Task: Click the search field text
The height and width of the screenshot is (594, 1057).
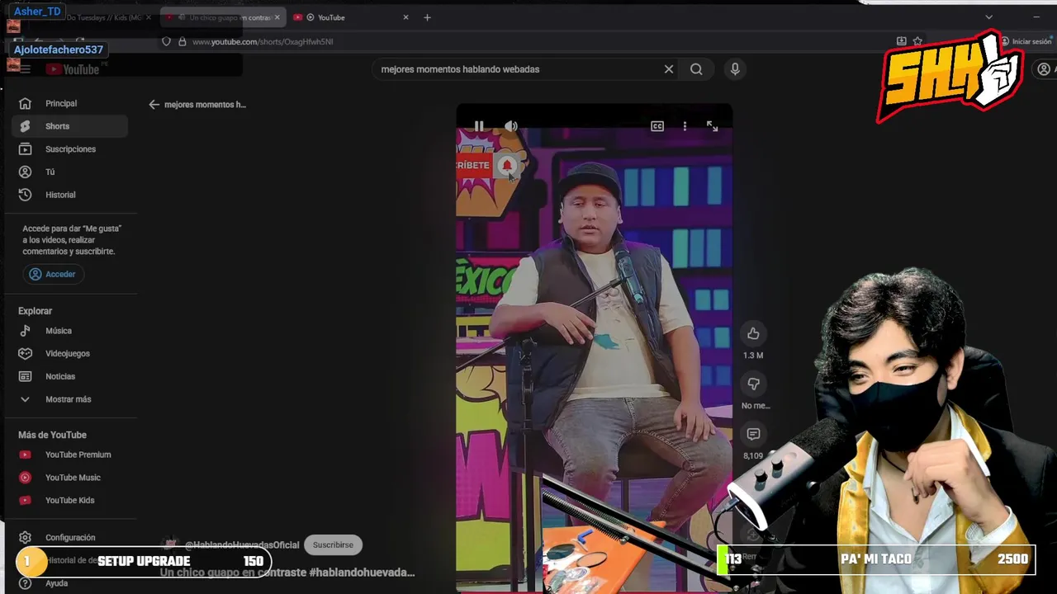Action: 460,69
